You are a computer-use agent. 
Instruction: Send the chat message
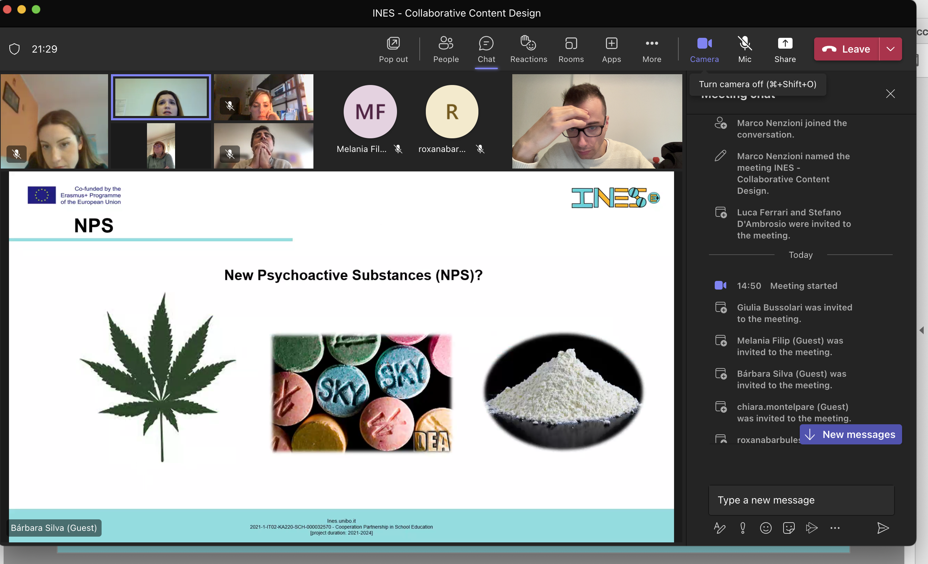click(x=883, y=528)
